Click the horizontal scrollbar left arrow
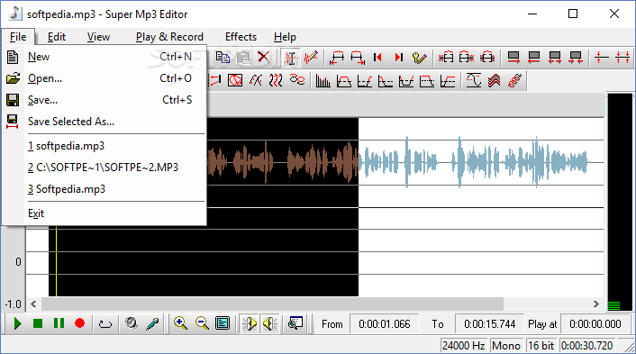 coord(33,304)
